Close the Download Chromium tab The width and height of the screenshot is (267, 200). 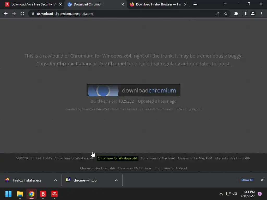pos(123,4)
